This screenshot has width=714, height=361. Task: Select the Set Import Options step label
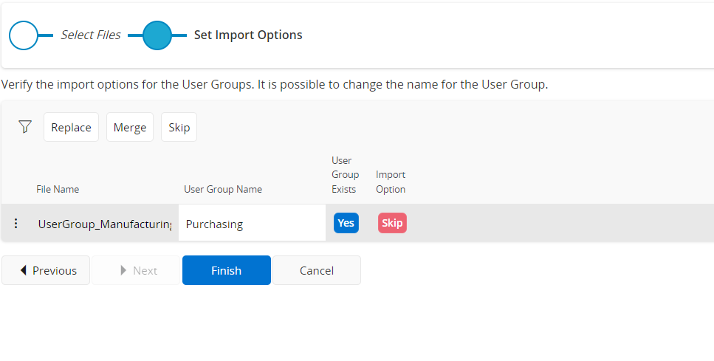click(247, 35)
